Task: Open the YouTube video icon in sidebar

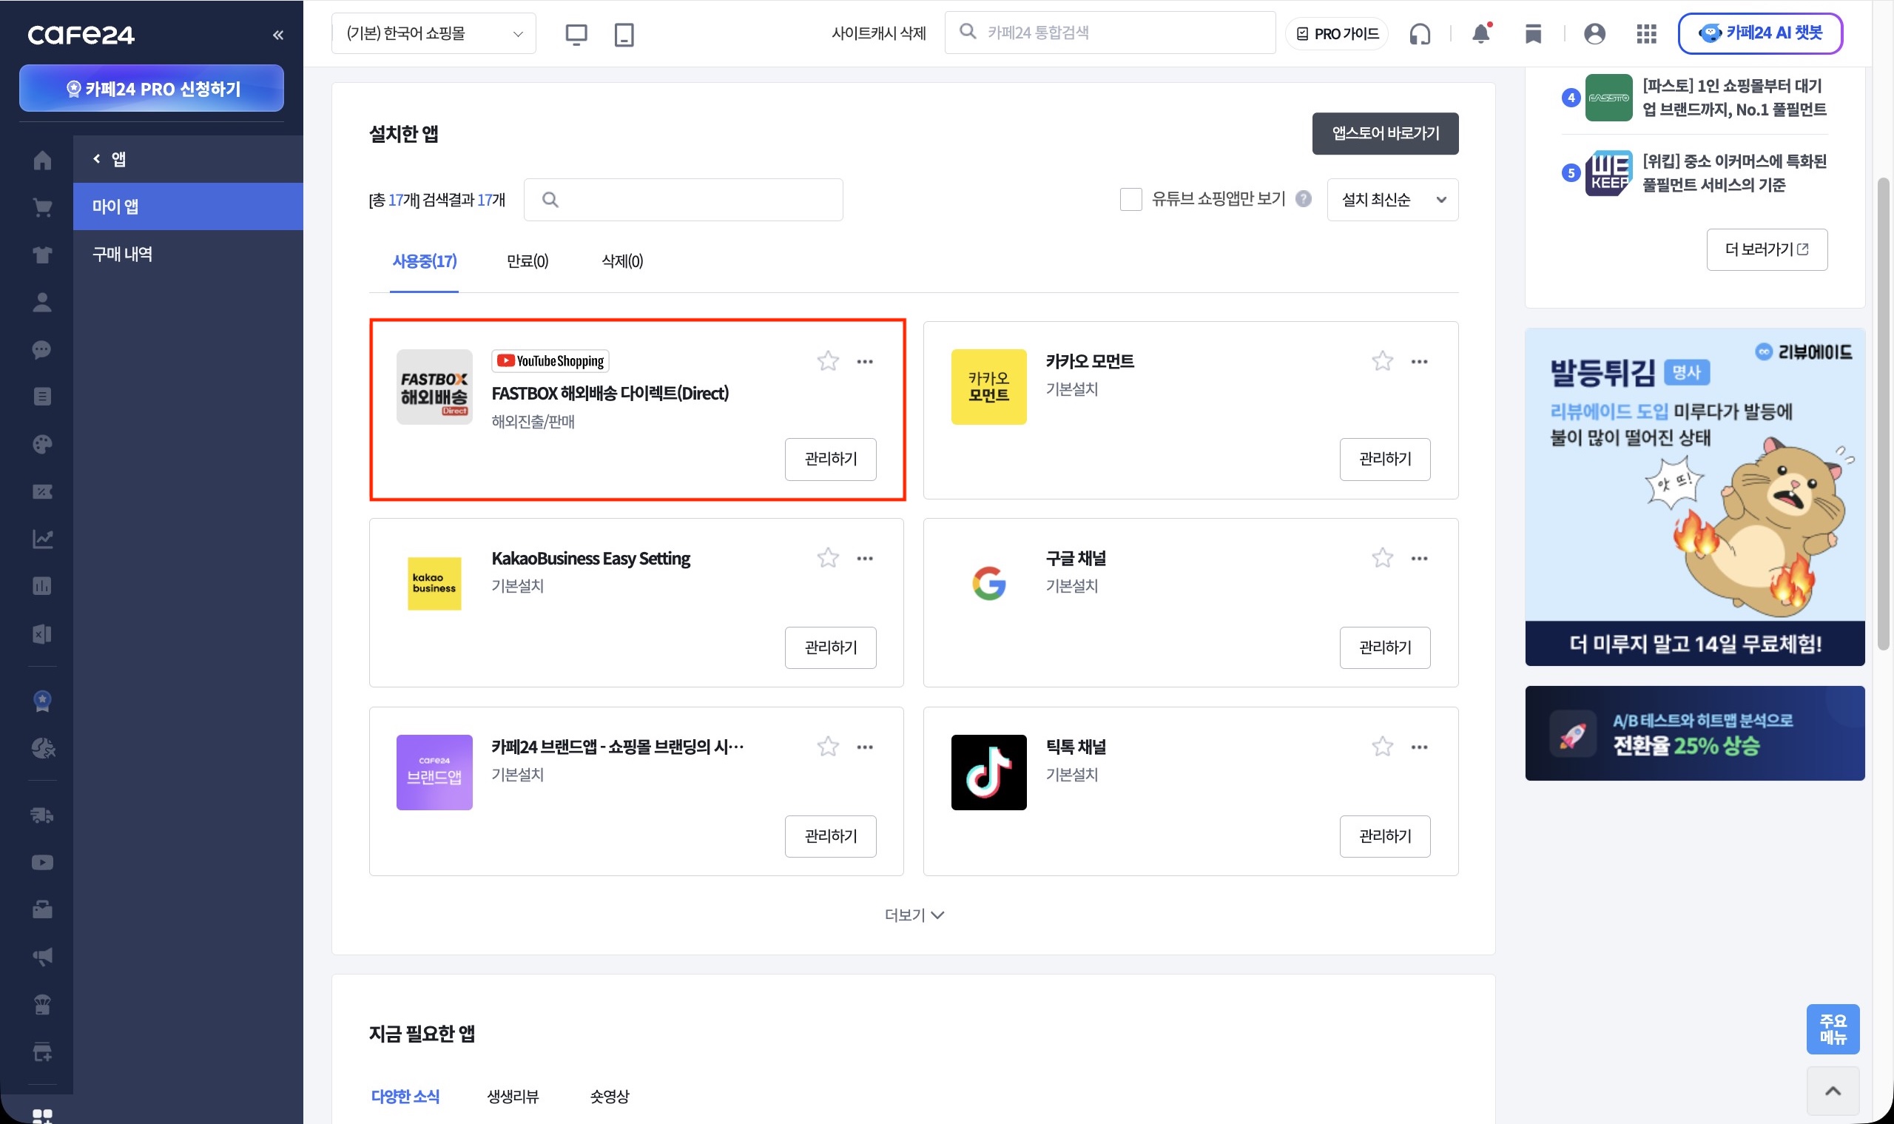Action: point(42,862)
